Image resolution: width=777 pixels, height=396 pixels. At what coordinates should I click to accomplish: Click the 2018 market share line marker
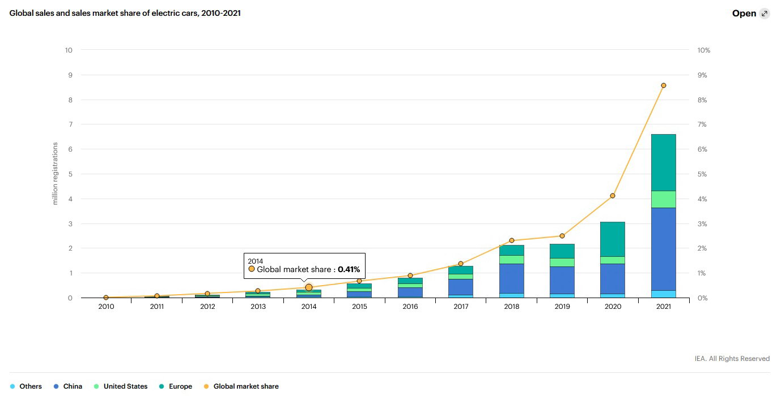511,240
